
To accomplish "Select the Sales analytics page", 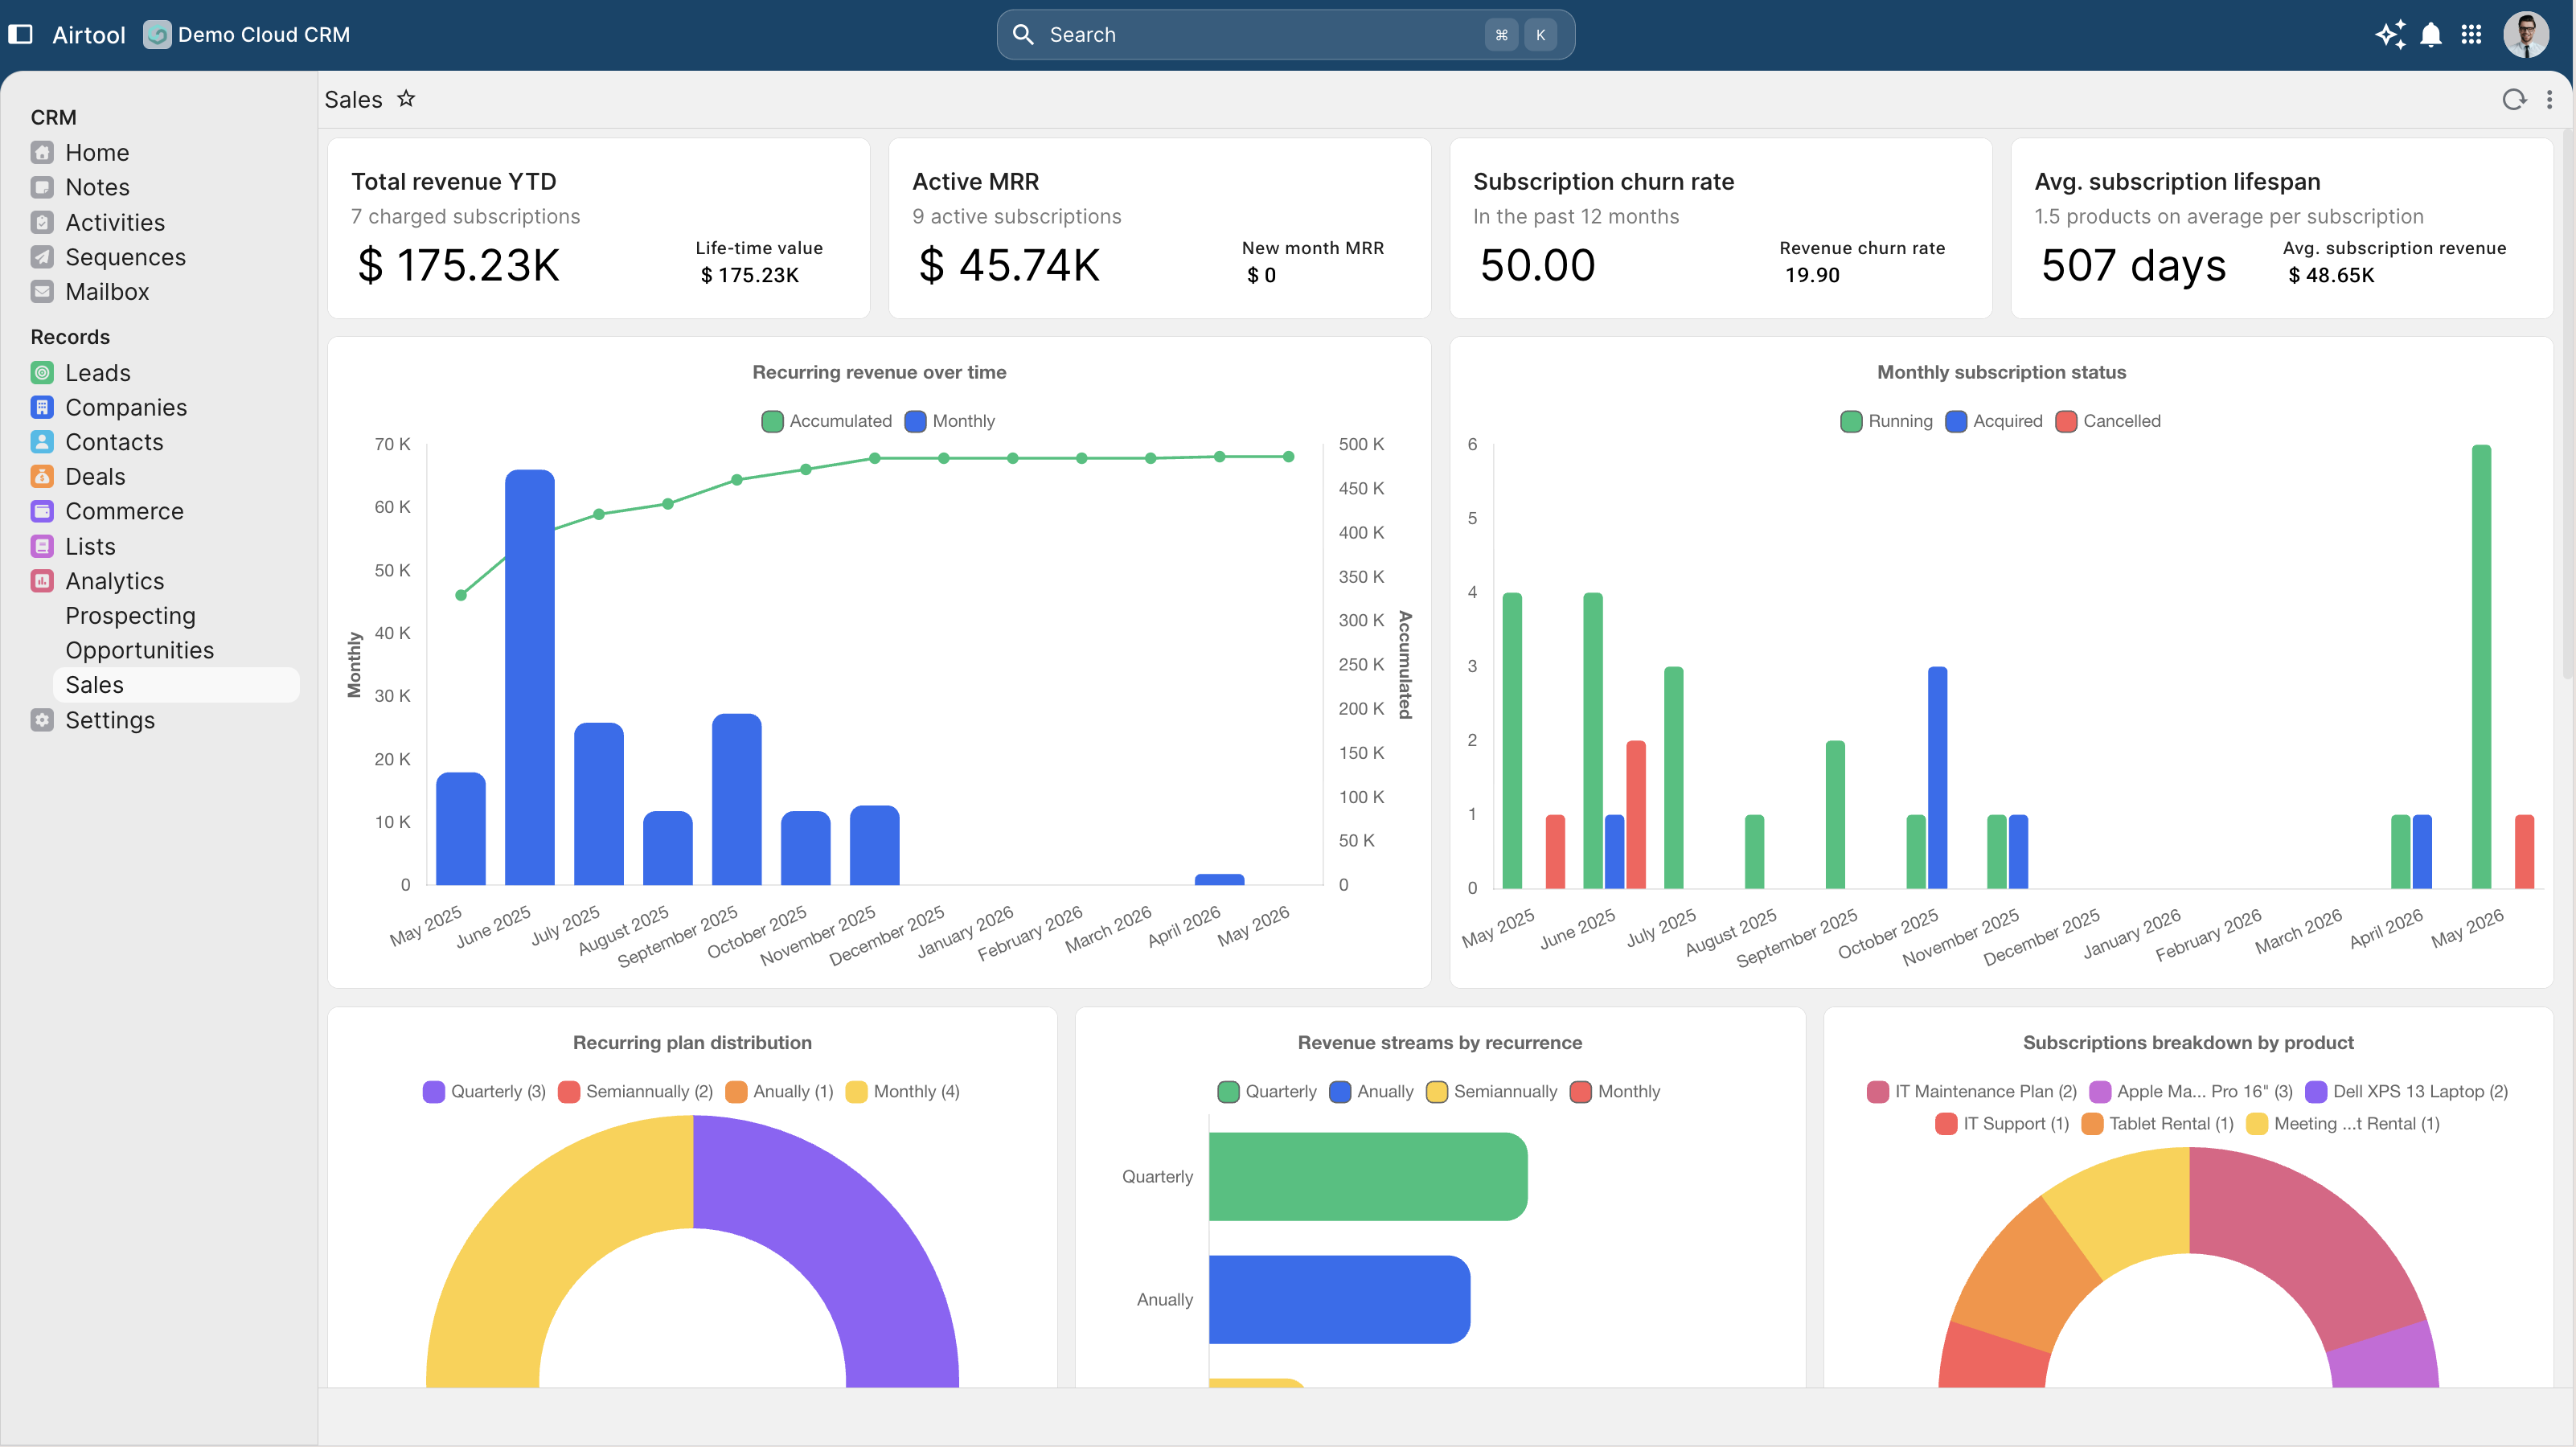I will point(176,685).
